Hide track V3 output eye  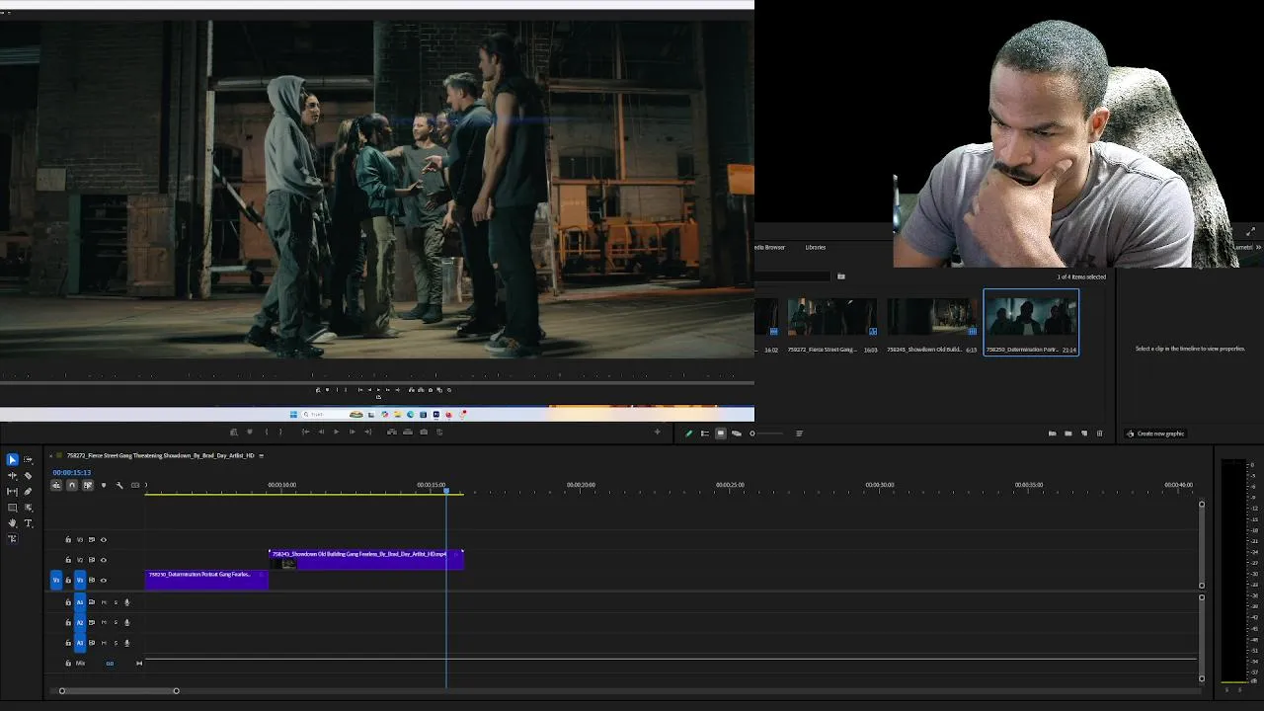[x=104, y=539]
